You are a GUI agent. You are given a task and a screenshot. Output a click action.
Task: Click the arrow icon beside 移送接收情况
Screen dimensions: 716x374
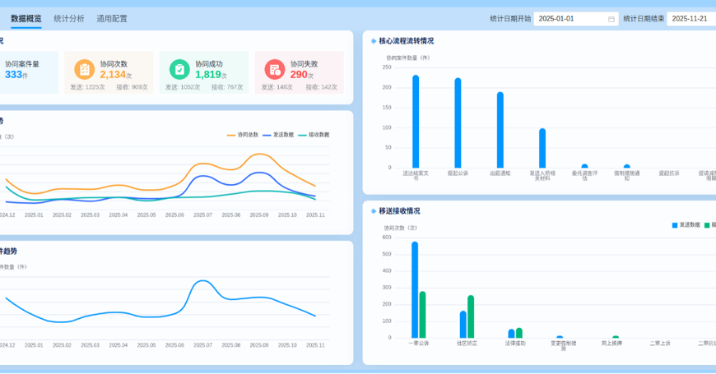point(374,211)
